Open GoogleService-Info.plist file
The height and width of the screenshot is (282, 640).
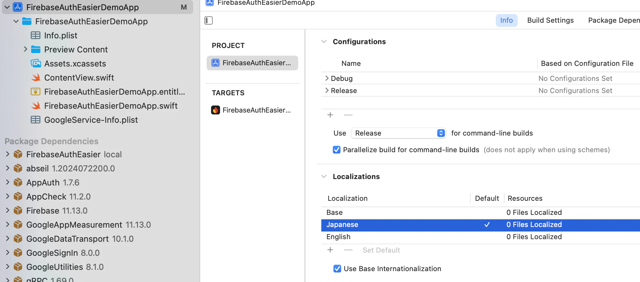click(x=91, y=120)
